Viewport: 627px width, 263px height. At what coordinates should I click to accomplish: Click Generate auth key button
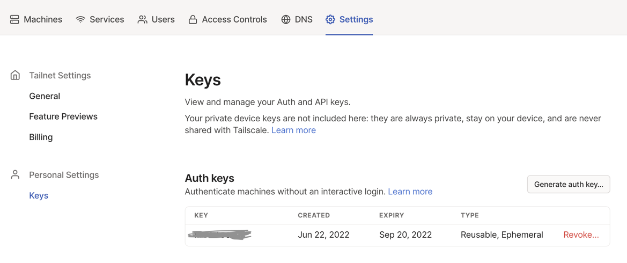pos(569,184)
